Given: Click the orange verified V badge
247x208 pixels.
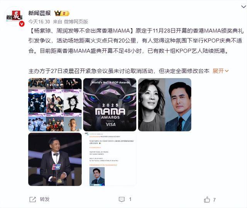Looking at the screenshot, I should point(22,24).
